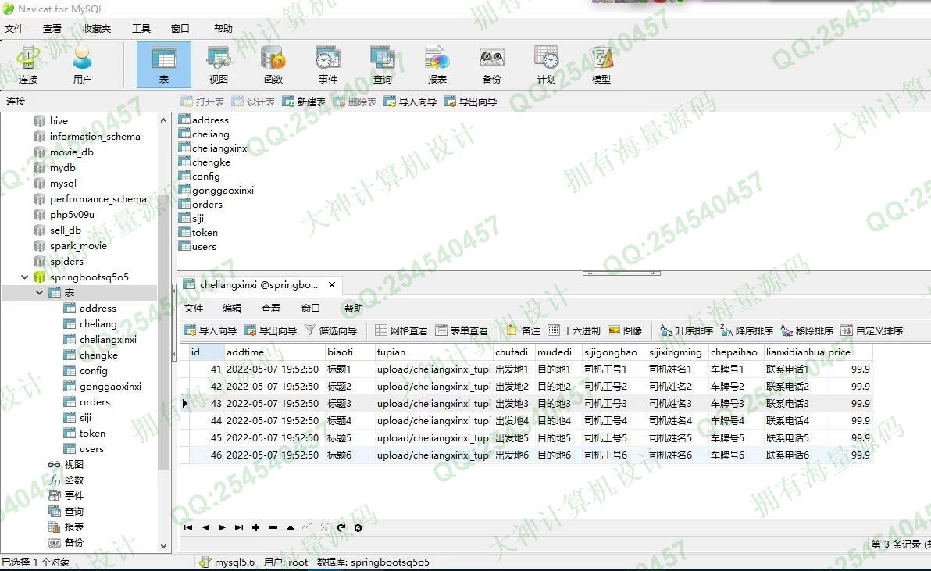Click the 图像 image button
This screenshot has width=931, height=571.
click(625, 330)
